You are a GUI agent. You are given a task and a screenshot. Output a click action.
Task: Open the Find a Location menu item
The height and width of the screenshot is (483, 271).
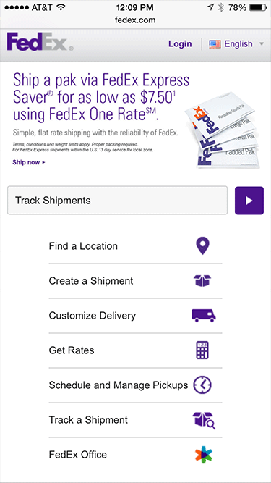(135, 246)
